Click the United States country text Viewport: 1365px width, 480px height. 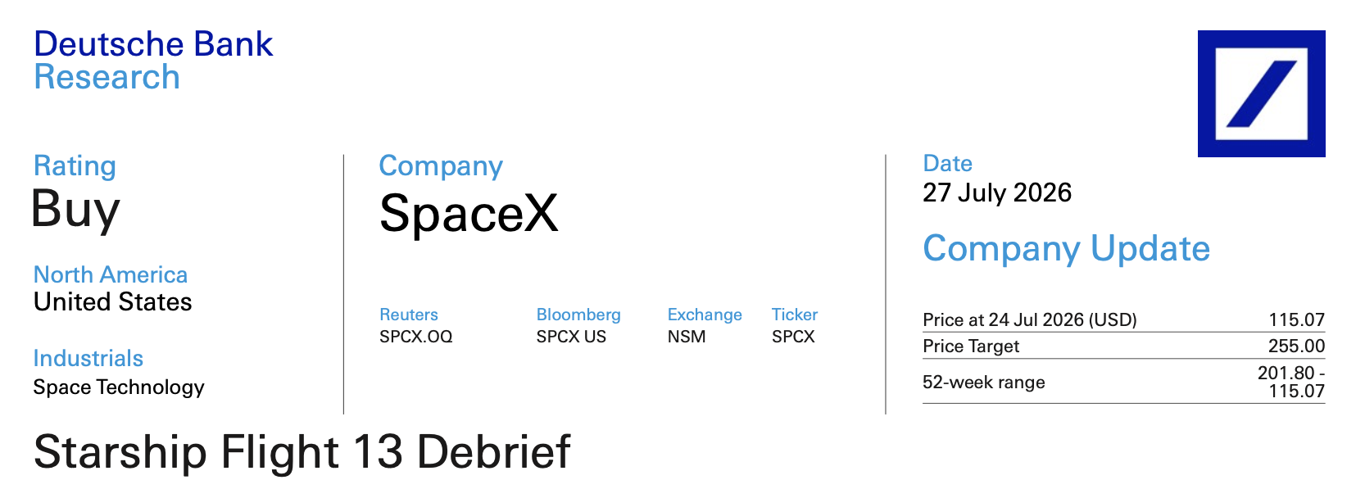point(112,302)
